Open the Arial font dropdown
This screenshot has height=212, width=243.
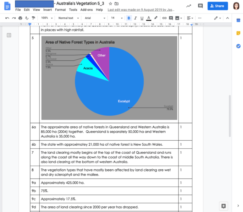[95, 18]
